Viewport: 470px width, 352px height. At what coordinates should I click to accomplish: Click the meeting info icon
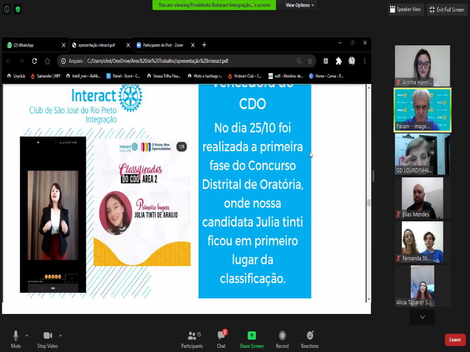pyautogui.click(x=7, y=9)
